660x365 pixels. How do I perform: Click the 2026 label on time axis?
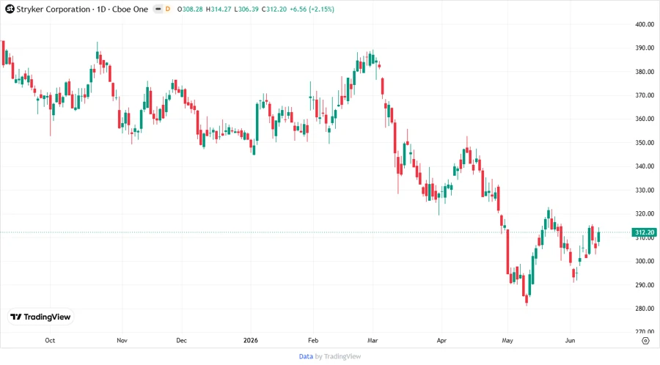251,340
